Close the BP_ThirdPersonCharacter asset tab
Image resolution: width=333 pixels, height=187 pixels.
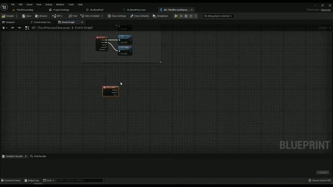[192, 10]
